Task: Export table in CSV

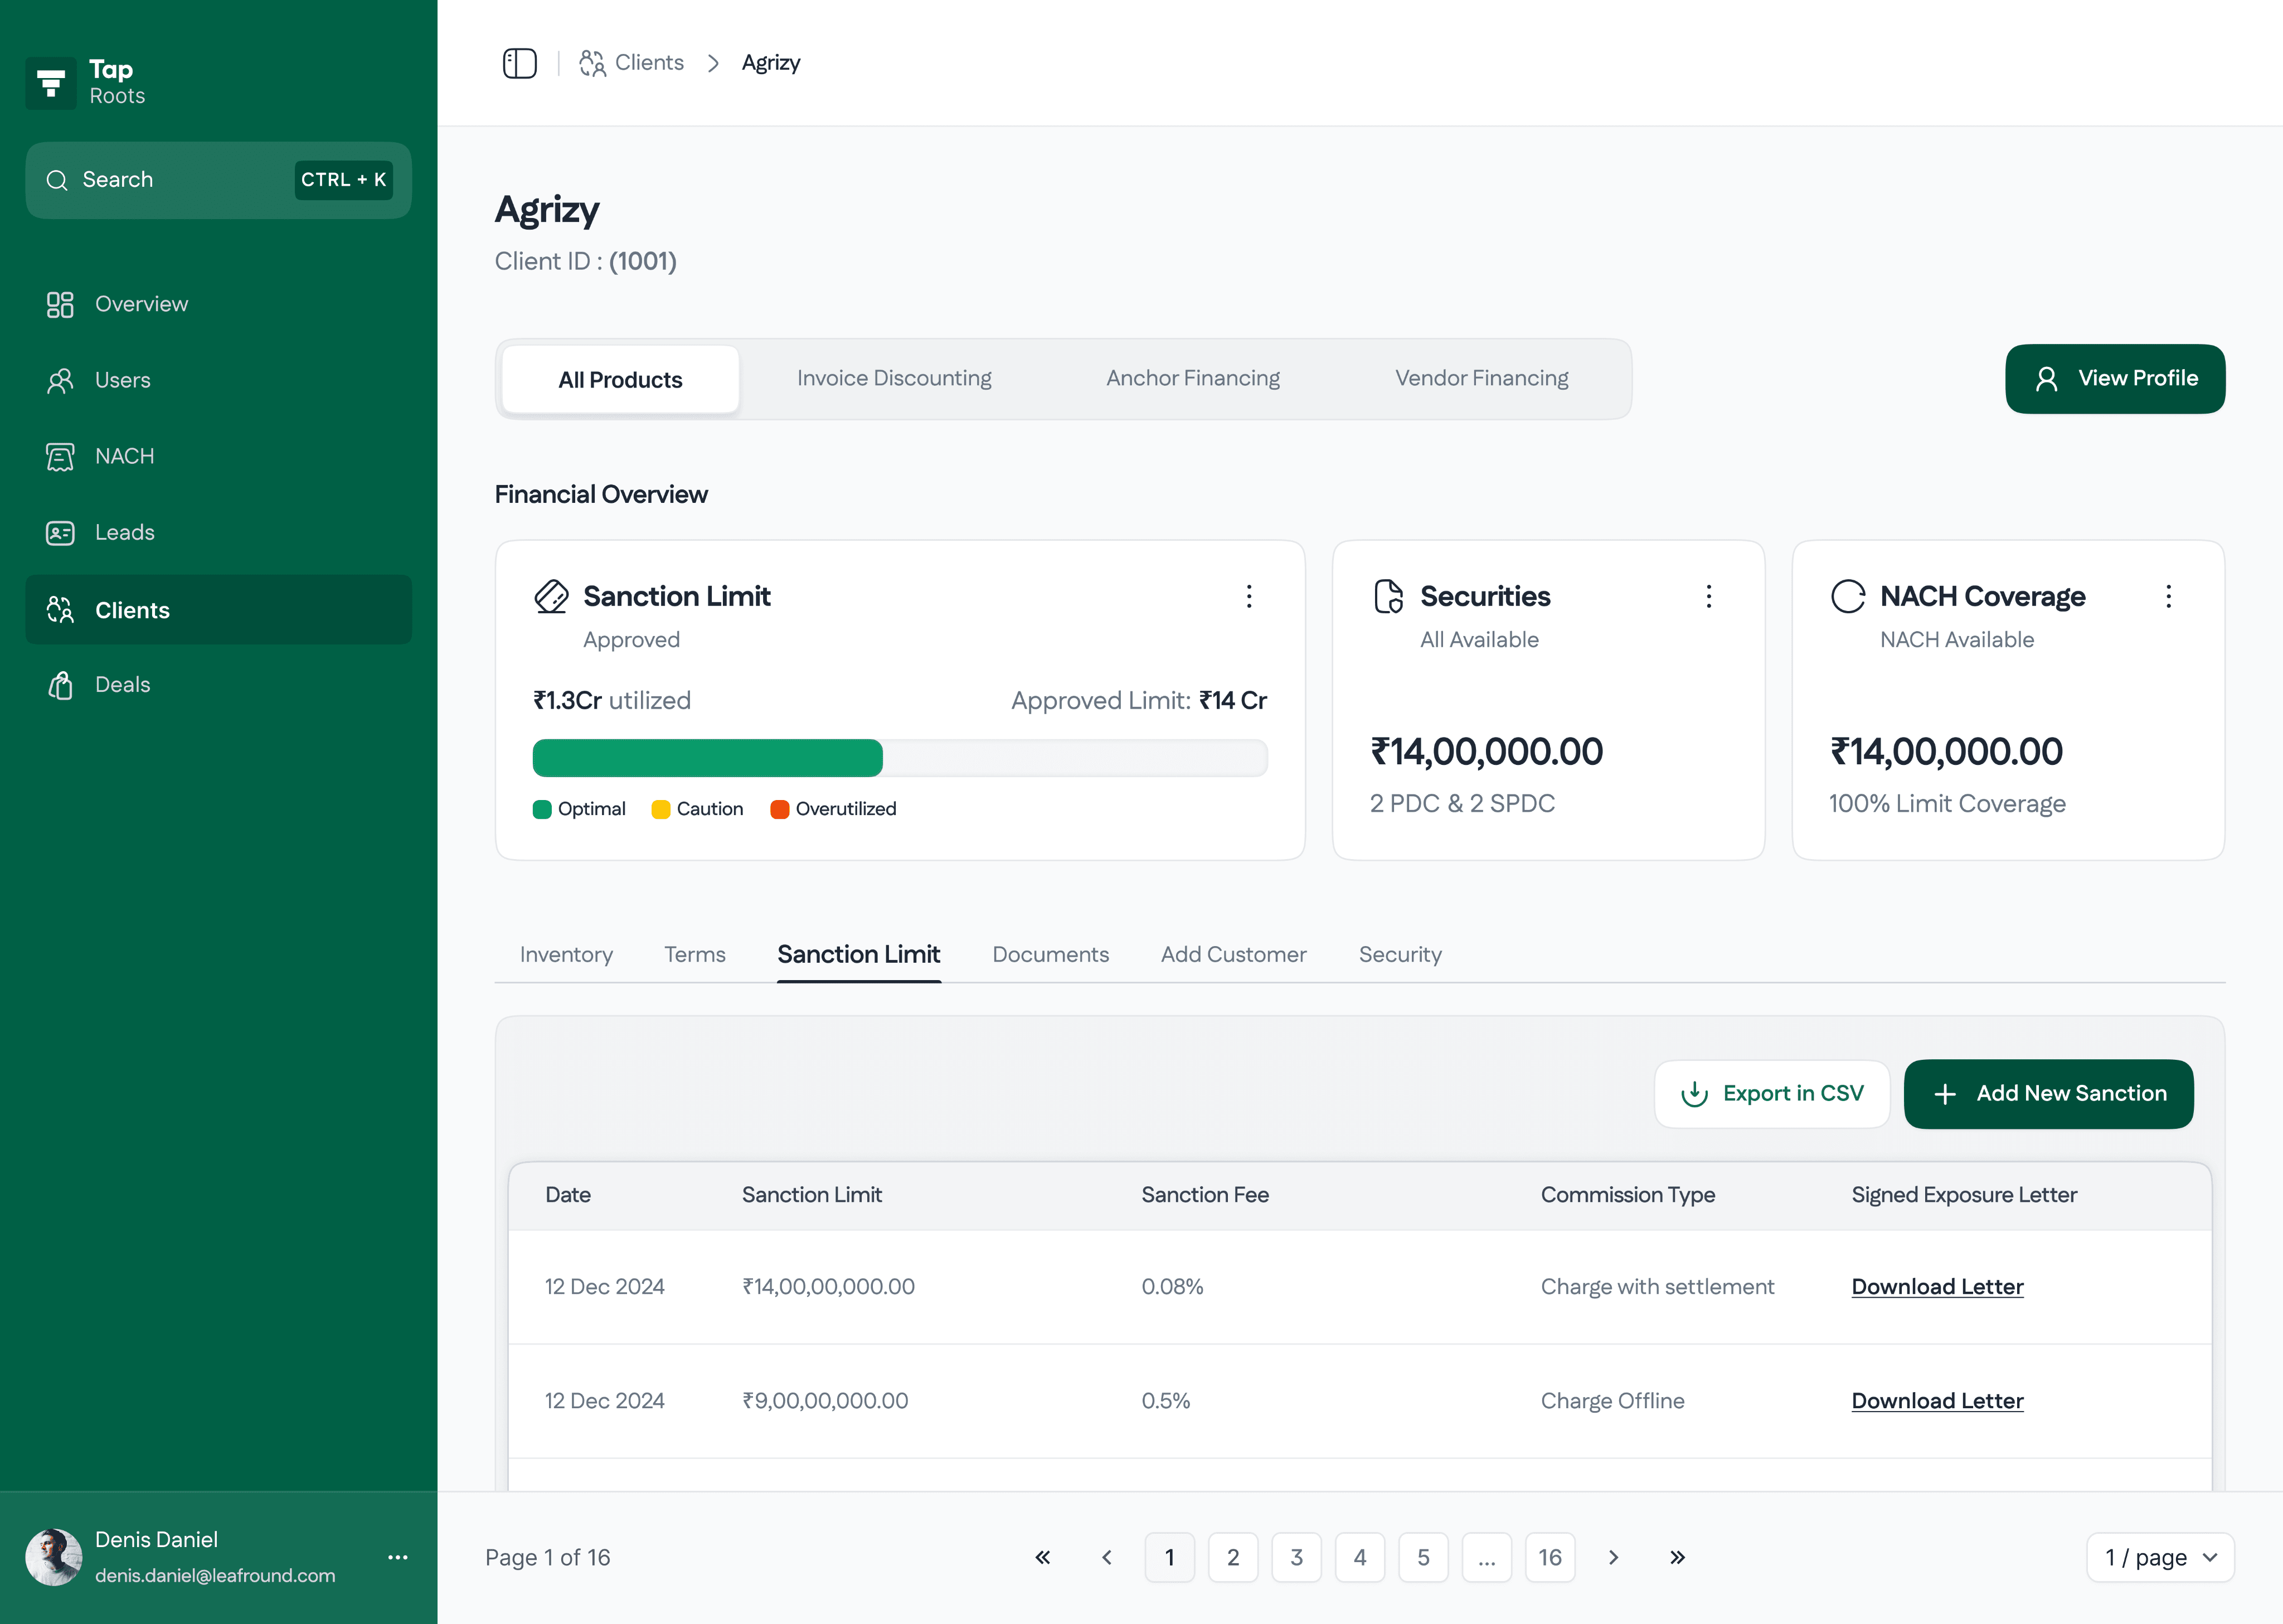Action: 1771,1093
